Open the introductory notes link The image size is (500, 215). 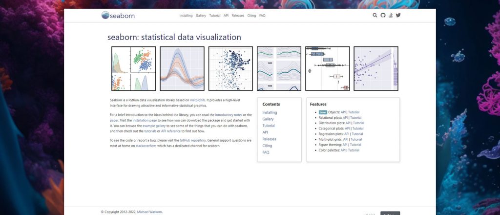click(229, 115)
